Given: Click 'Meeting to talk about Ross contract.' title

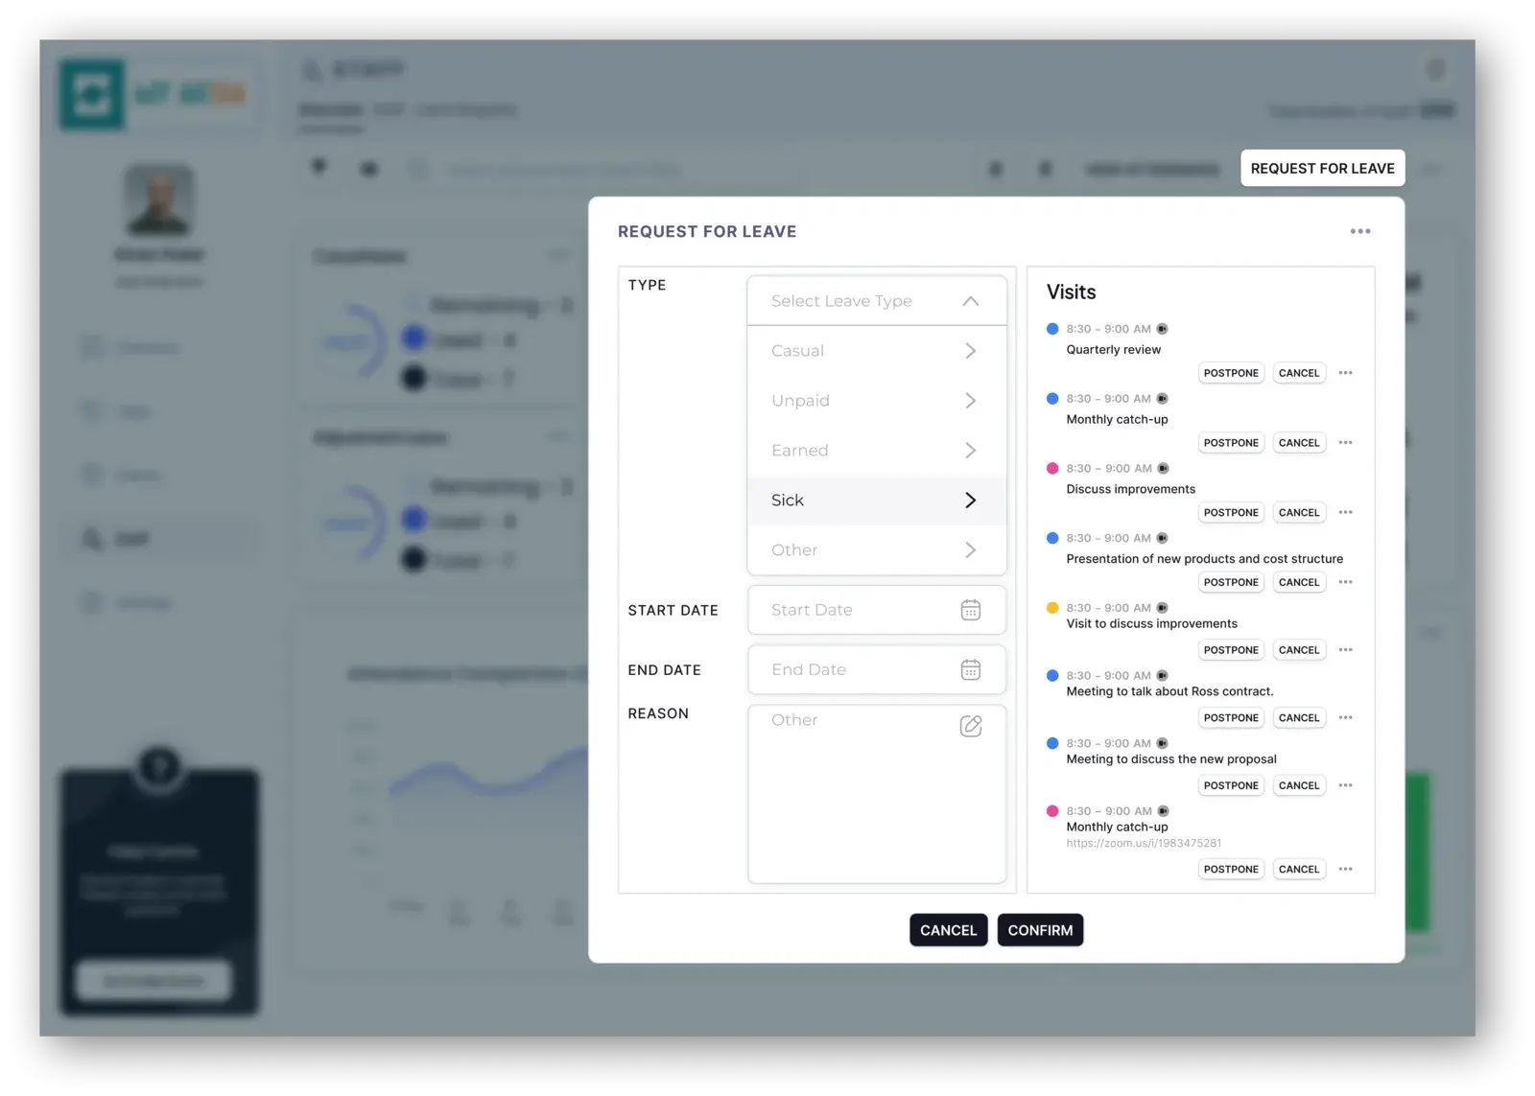Looking at the screenshot, I should click(x=1169, y=691).
